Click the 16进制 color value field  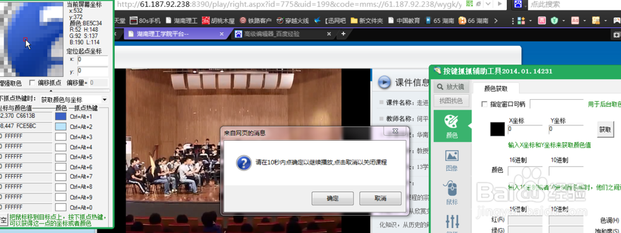click(525, 170)
